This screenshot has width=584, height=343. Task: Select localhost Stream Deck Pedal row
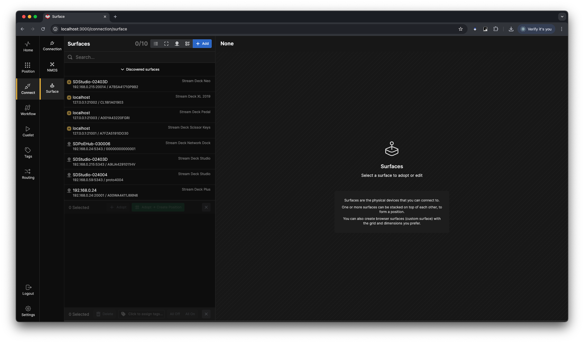coord(140,115)
